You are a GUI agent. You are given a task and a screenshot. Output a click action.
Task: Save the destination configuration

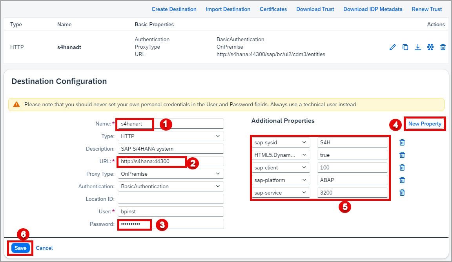(20, 248)
